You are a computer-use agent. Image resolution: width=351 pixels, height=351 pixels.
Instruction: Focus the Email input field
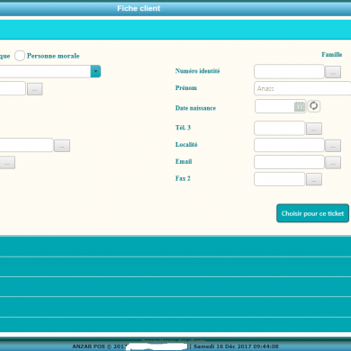pyautogui.click(x=289, y=162)
